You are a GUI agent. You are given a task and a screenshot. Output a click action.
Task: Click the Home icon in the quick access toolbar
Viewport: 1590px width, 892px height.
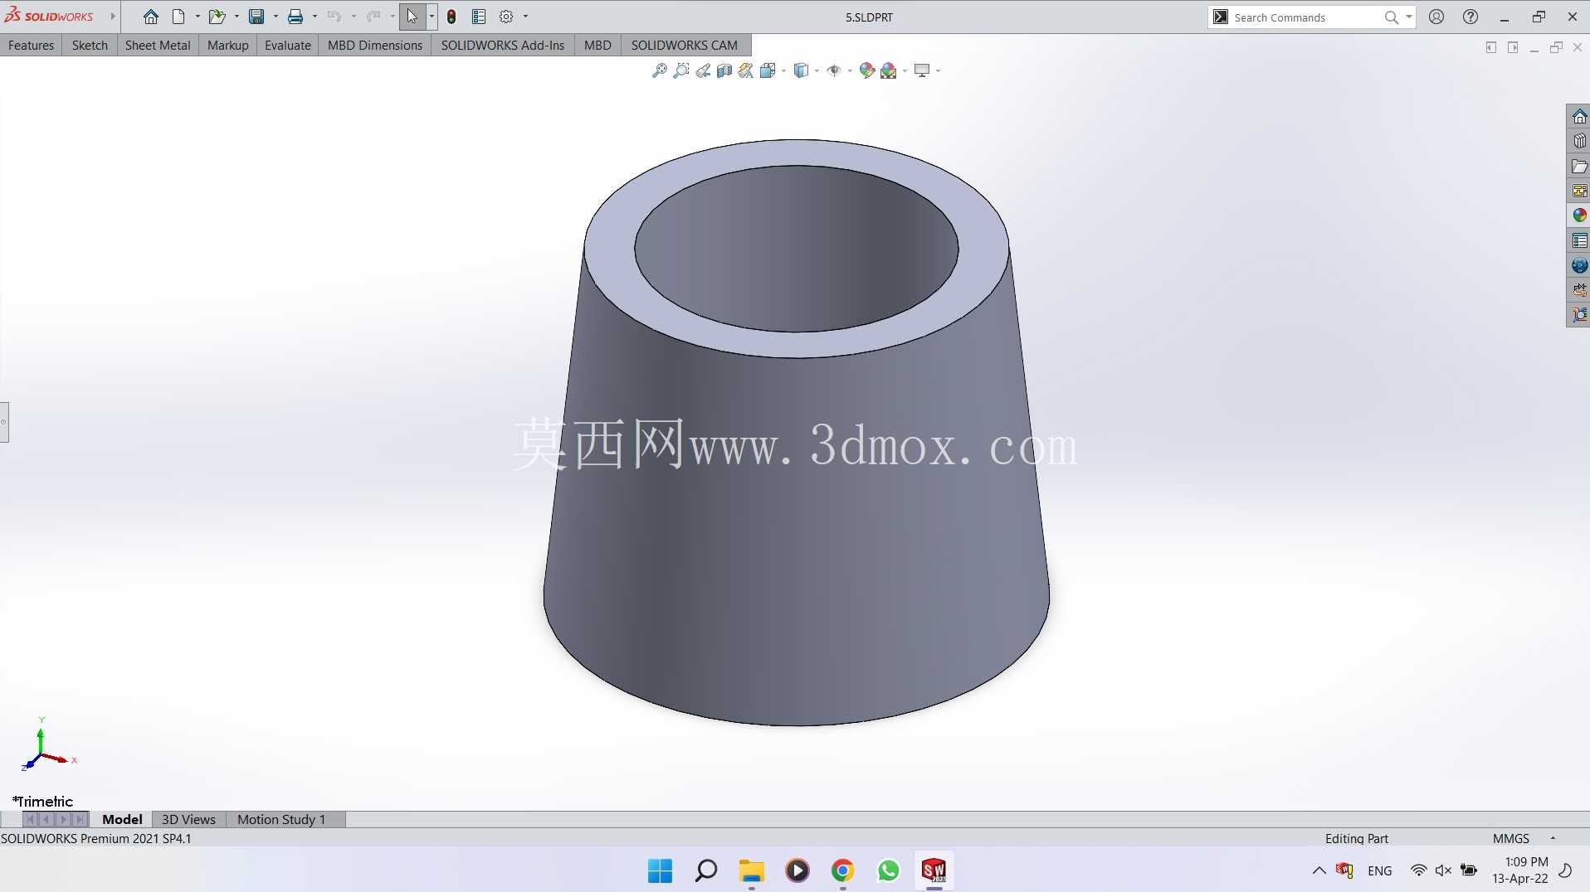pos(150,17)
